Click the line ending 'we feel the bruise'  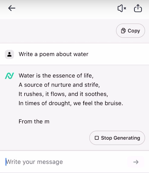pyautogui.click(x=71, y=103)
